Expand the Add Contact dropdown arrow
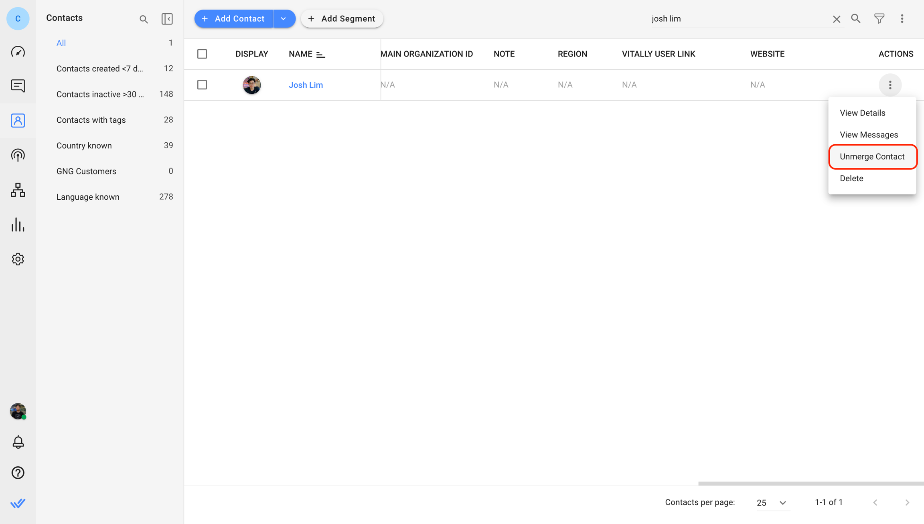924x524 pixels. [x=284, y=18]
